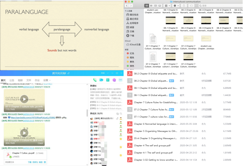Click the chat message scrollbar thumb
The height and width of the screenshot is (166, 243).
coord(87,113)
